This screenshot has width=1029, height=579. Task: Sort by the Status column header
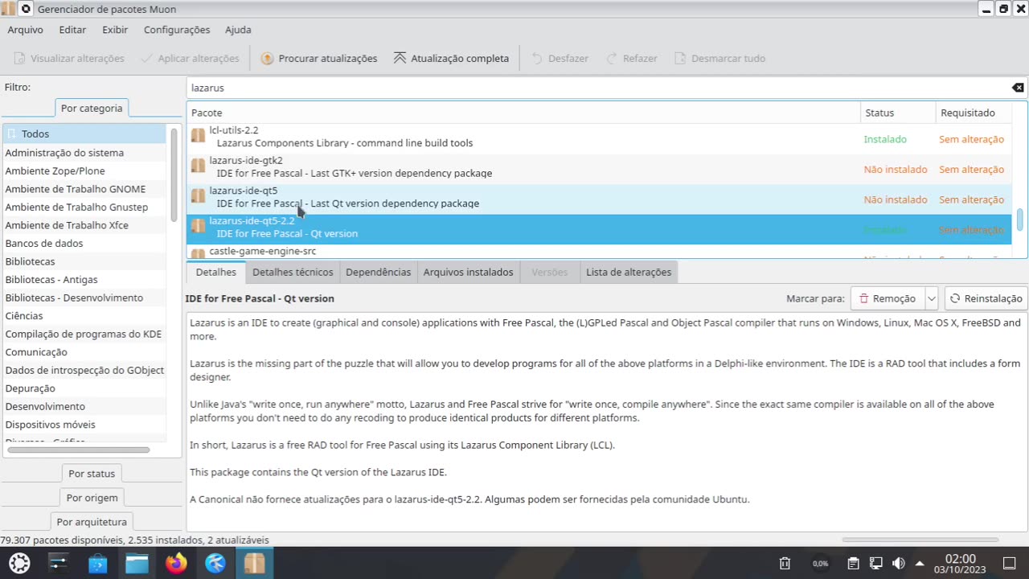click(898, 113)
